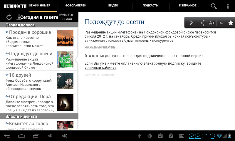Refresh the newspaper issue list
Viewport: 235px width, 141px height.
pyautogui.click(x=9, y=17)
